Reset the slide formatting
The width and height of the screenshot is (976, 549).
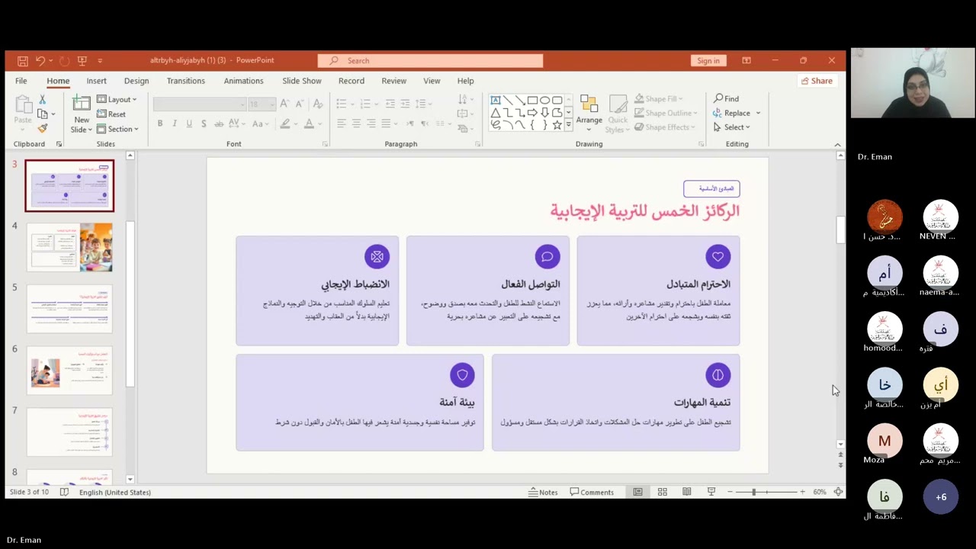111,114
